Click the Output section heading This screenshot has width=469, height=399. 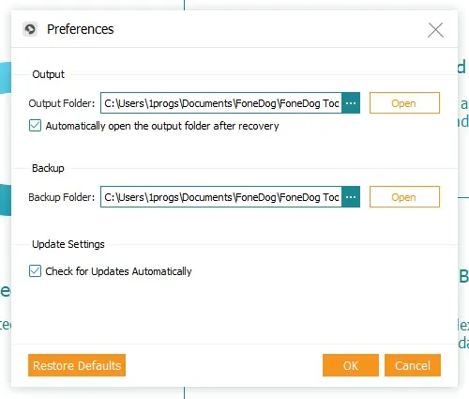point(48,74)
